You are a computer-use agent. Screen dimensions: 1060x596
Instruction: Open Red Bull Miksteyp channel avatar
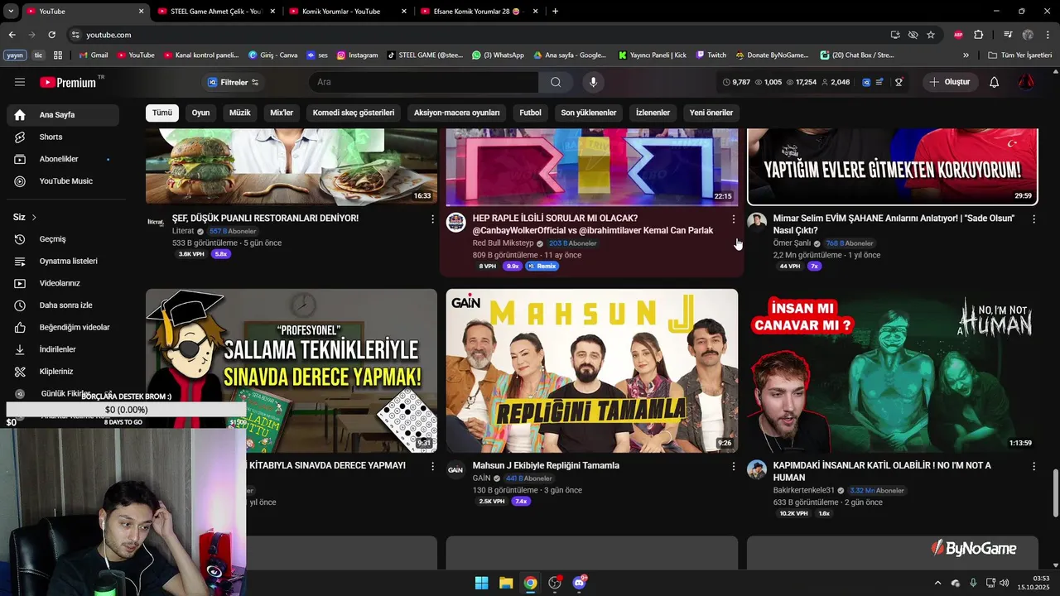(x=455, y=222)
